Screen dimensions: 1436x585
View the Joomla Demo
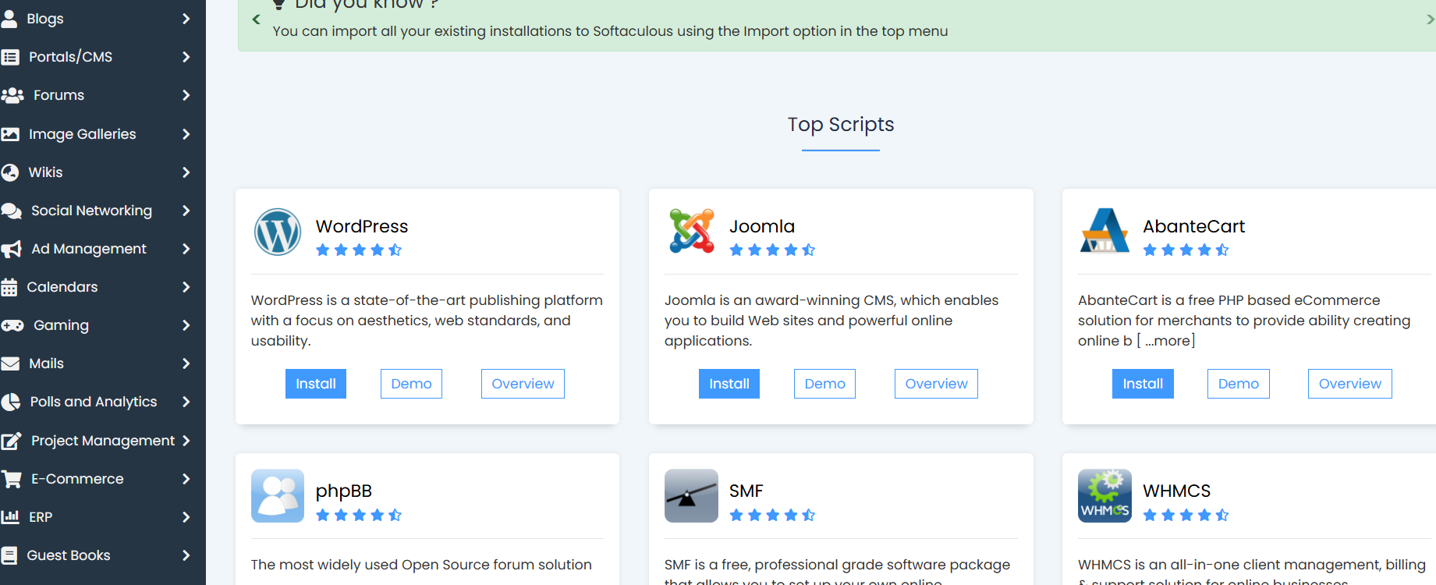click(824, 384)
